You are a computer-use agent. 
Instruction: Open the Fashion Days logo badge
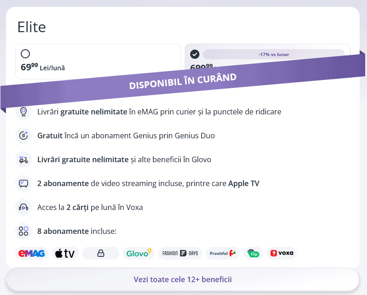180,253
